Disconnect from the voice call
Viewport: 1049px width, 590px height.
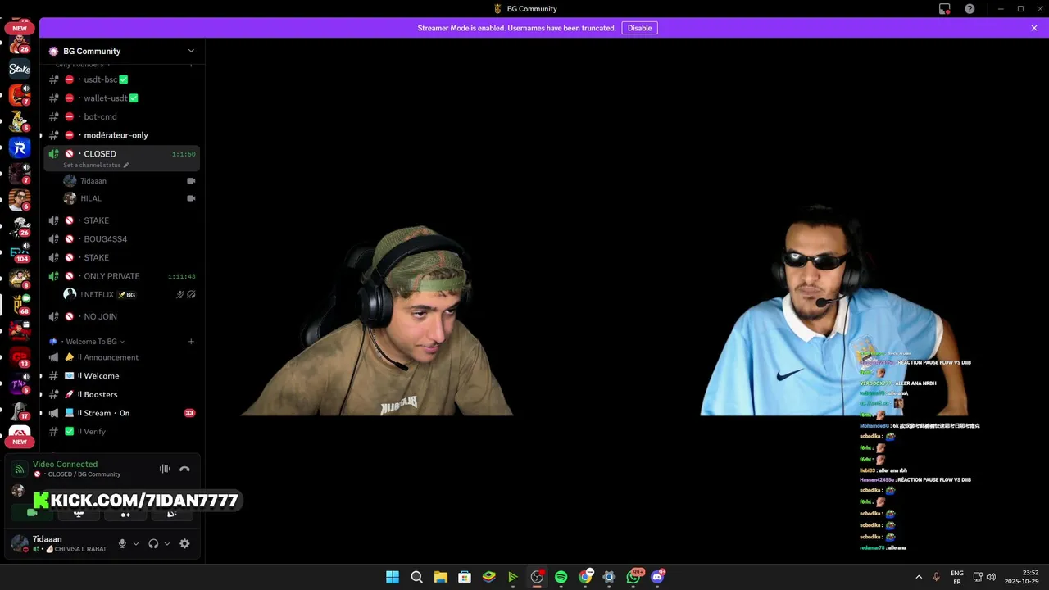coord(184,469)
